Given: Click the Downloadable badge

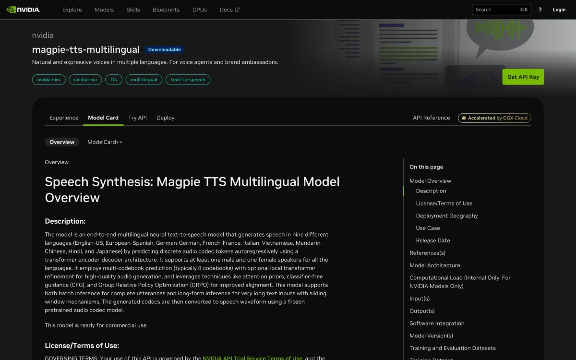Looking at the screenshot, I should point(164,49).
